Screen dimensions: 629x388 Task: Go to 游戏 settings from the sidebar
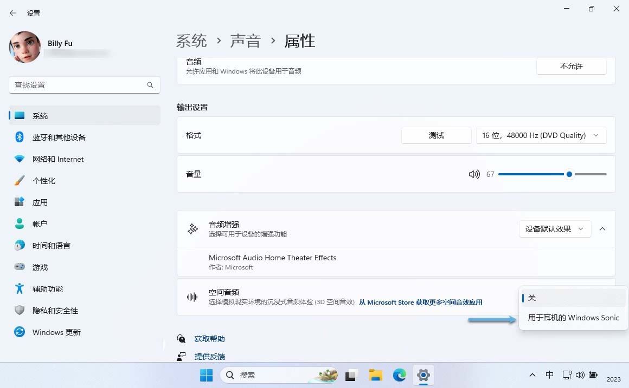pos(40,267)
